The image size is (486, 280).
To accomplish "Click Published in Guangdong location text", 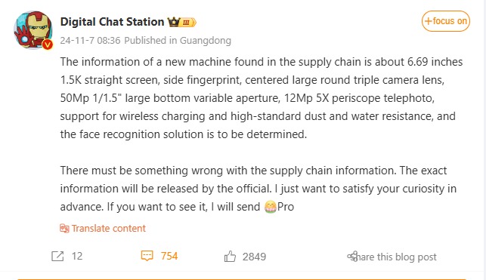I will click(x=178, y=41).
